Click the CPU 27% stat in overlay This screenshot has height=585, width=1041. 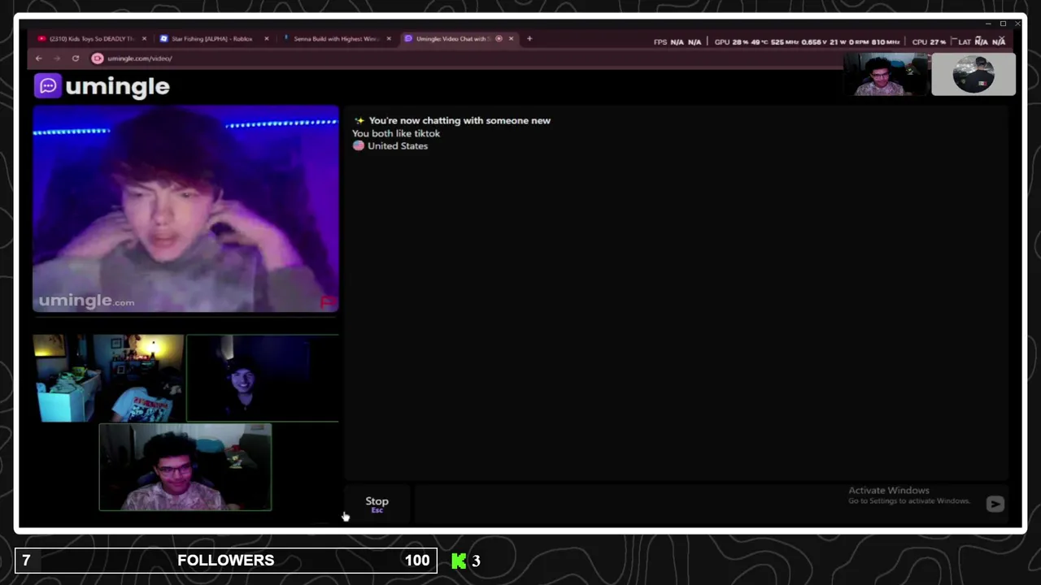tap(929, 41)
